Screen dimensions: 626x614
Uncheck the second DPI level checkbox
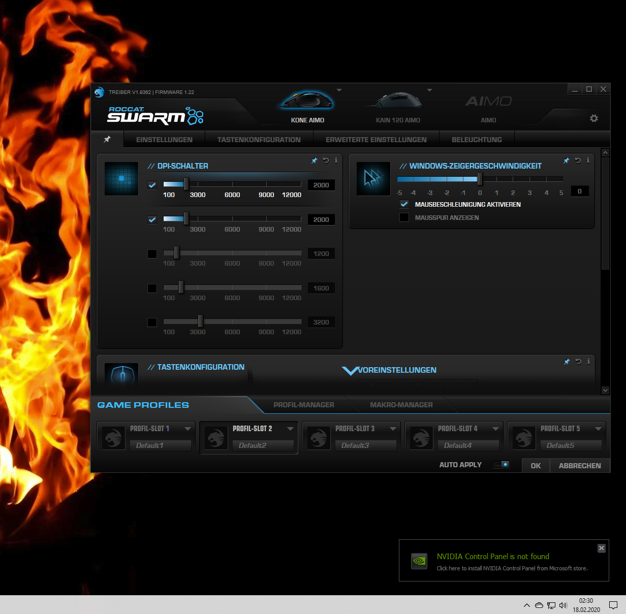[152, 219]
